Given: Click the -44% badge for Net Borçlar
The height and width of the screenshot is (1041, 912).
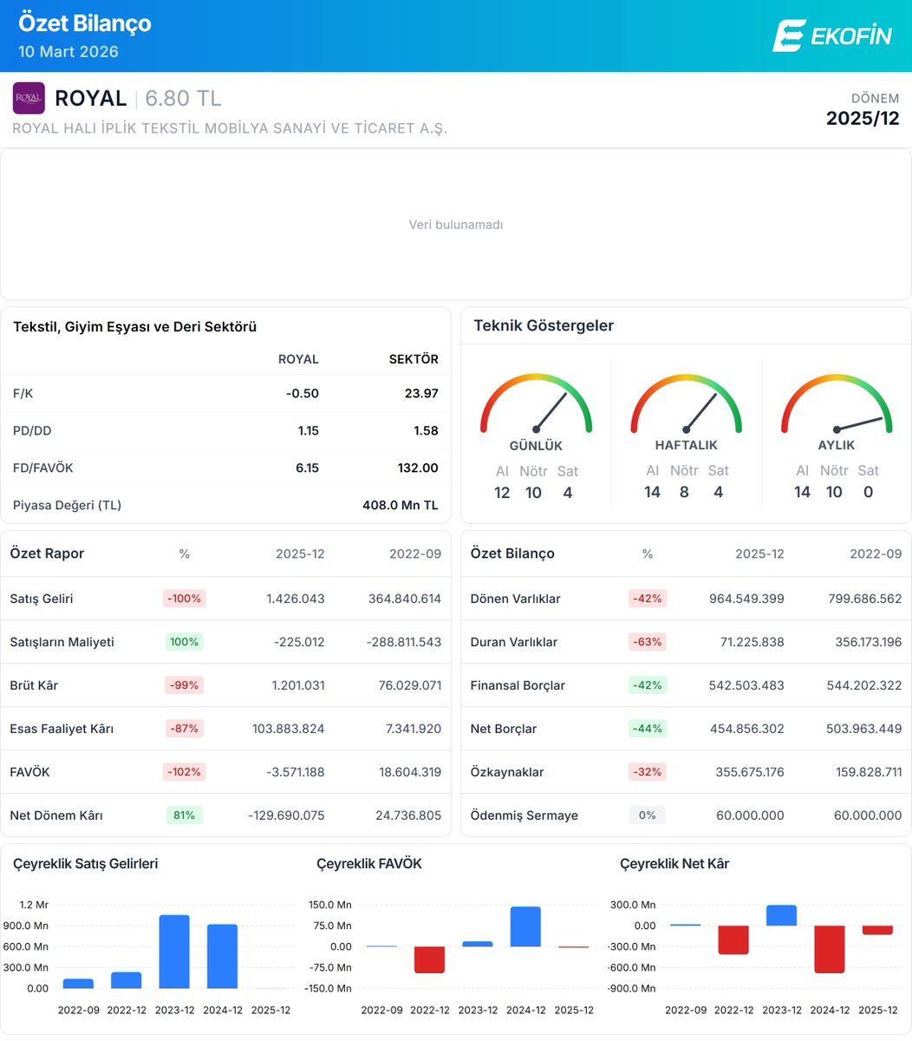Looking at the screenshot, I should point(648,729).
